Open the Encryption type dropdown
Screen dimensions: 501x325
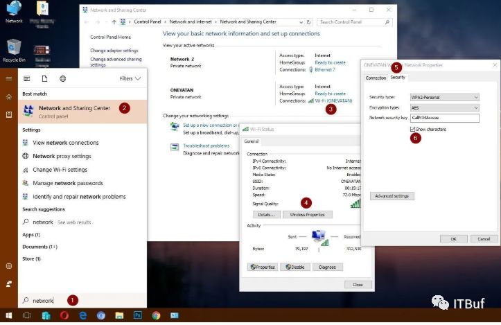click(444, 107)
